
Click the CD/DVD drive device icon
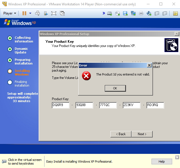point(117,13)
